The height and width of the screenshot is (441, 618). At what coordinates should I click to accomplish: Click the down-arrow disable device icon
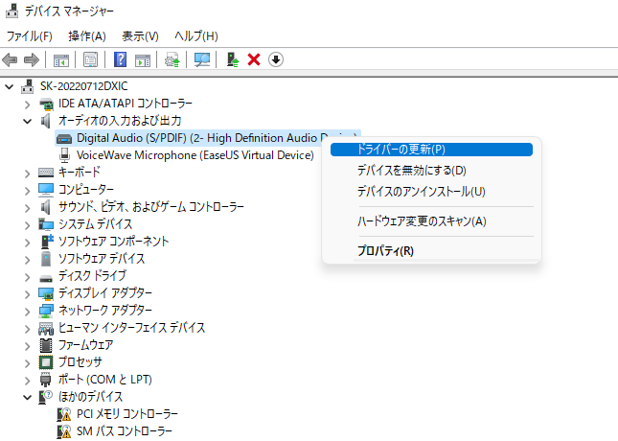click(276, 60)
